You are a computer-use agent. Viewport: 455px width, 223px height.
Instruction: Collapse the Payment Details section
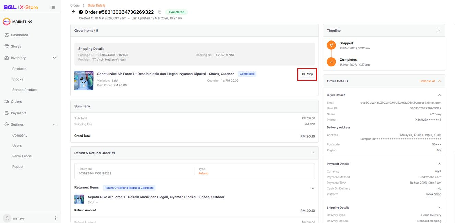[439, 164]
